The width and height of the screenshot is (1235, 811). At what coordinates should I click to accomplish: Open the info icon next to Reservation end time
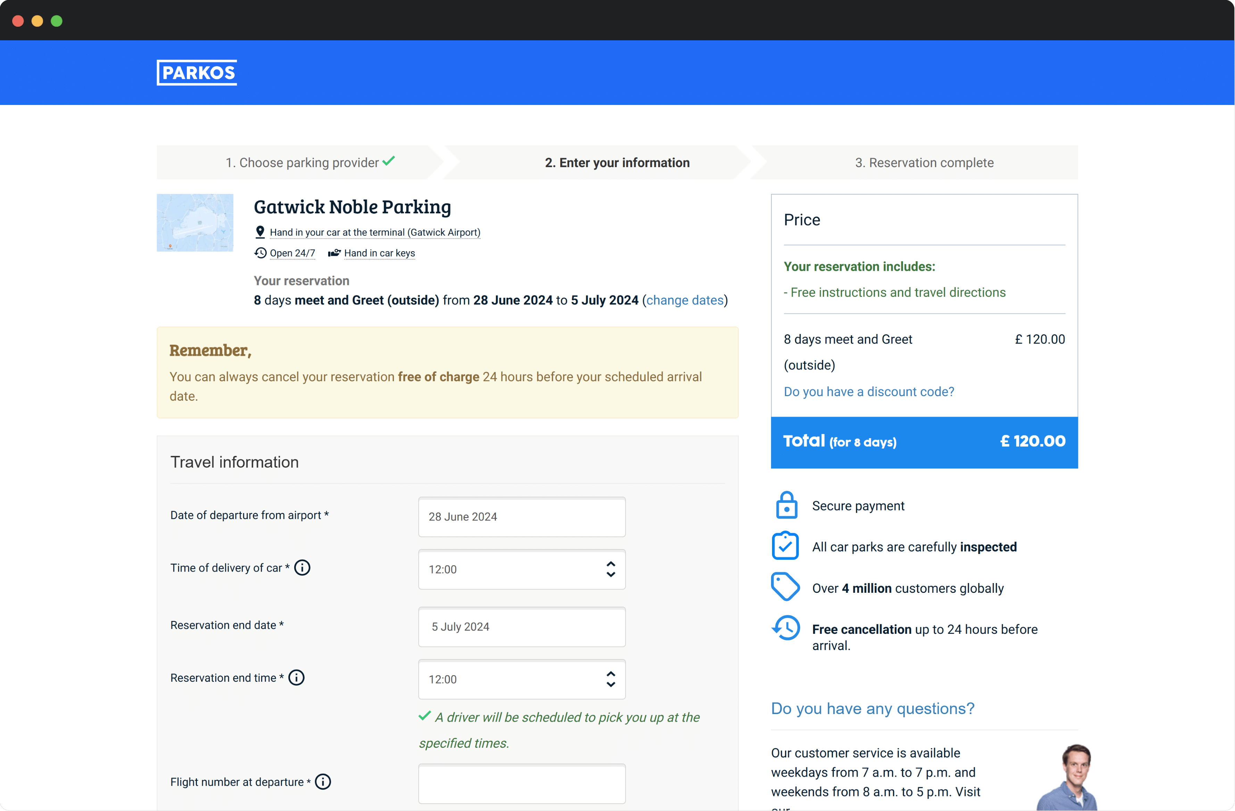click(296, 678)
